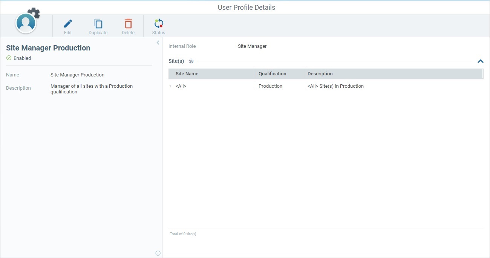Sort by the Description column header
The width and height of the screenshot is (490, 258).
(x=320, y=73)
